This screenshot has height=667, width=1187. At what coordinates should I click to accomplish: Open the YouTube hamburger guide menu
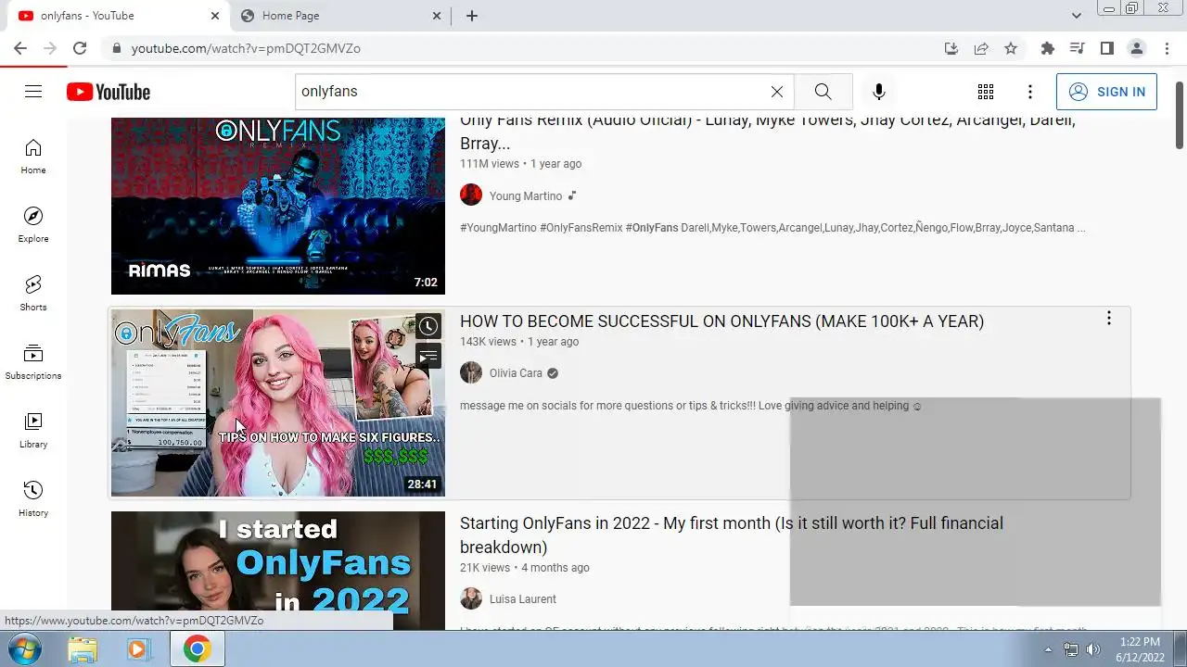[x=33, y=91]
